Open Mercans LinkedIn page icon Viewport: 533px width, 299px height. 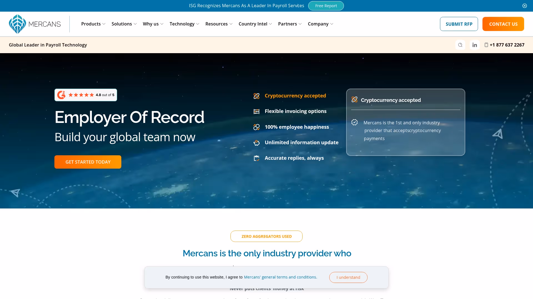pos(474,45)
